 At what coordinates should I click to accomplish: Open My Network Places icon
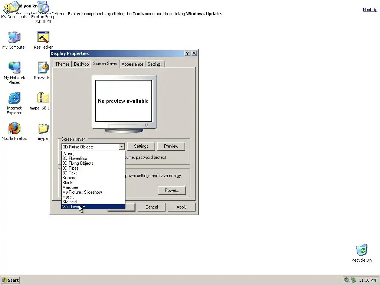(x=14, y=73)
